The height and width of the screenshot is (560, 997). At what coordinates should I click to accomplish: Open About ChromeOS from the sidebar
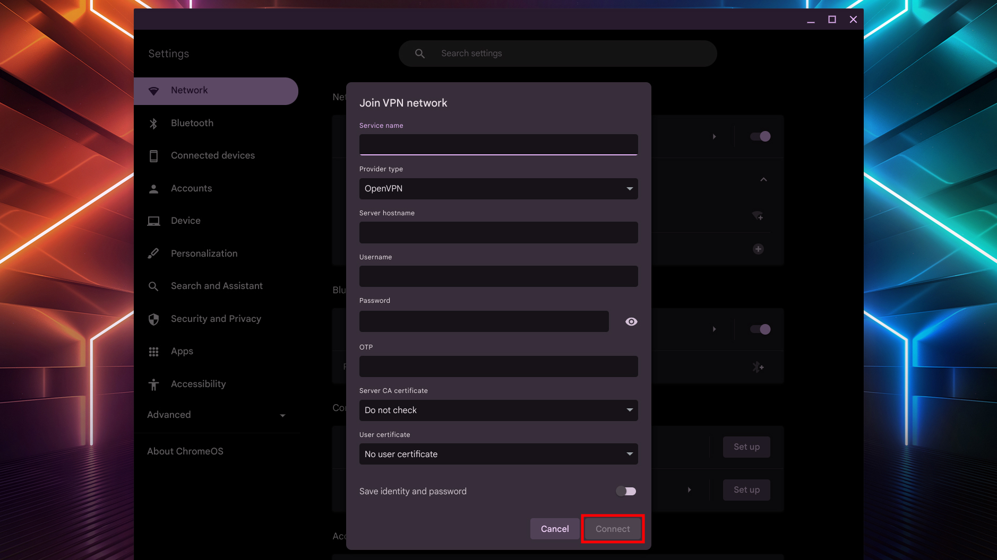185,451
